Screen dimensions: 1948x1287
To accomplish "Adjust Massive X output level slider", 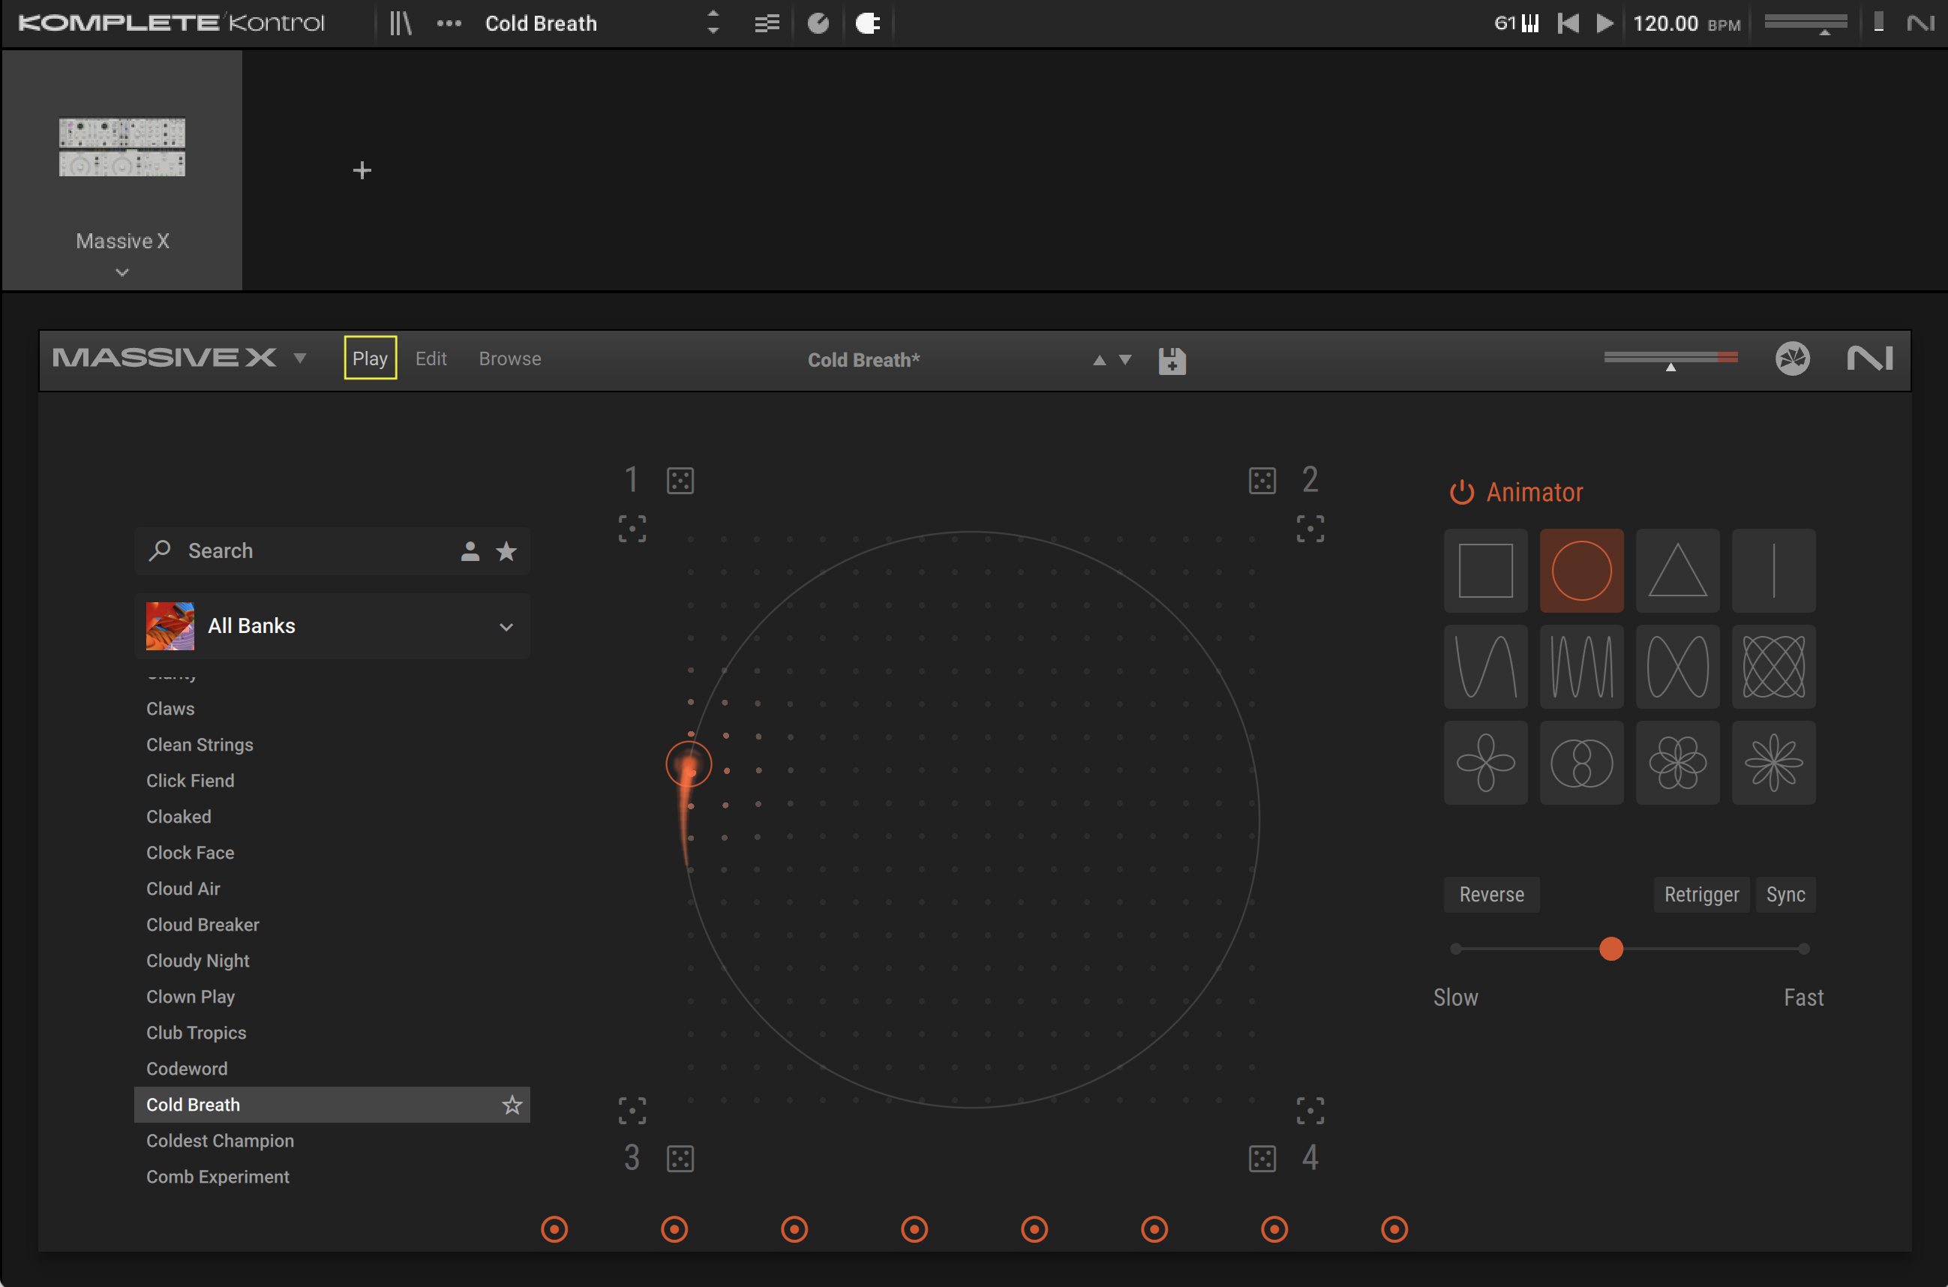I will [1670, 359].
